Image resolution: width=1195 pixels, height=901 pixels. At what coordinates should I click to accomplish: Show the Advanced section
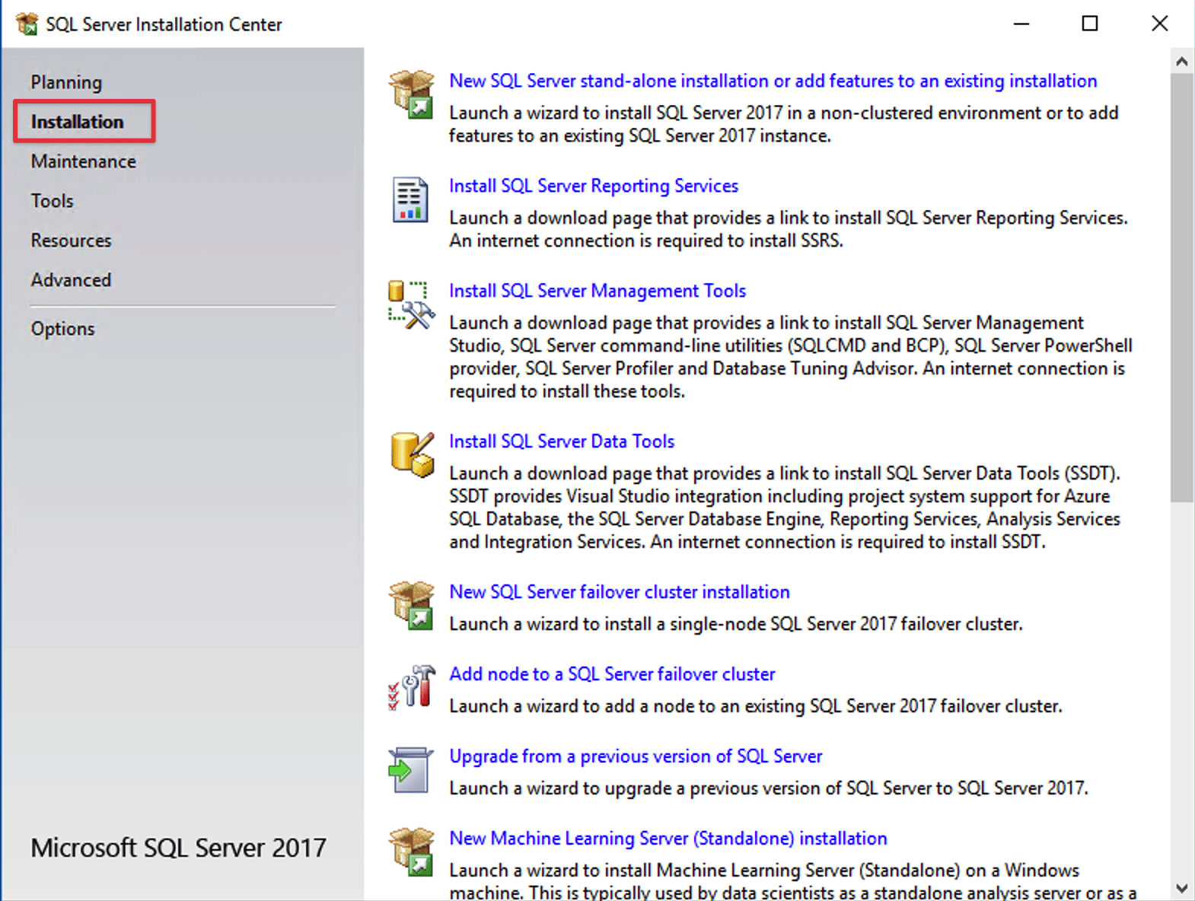(71, 280)
